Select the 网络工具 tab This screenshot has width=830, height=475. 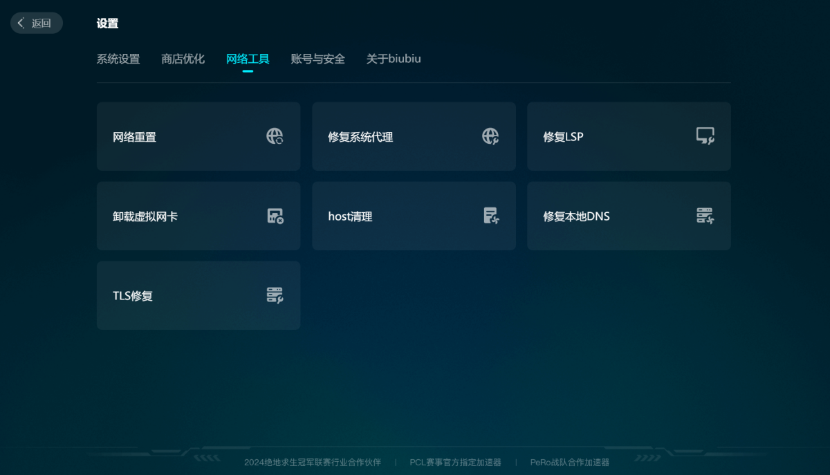248,59
